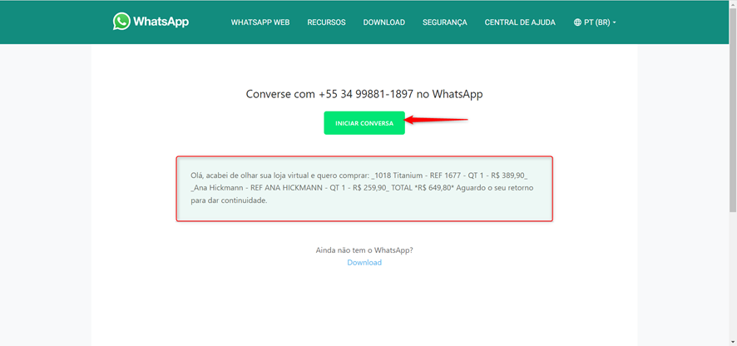Click the vertical scrollbar track below thumb
Image resolution: width=737 pixels, height=346 pixels.
[733, 274]
